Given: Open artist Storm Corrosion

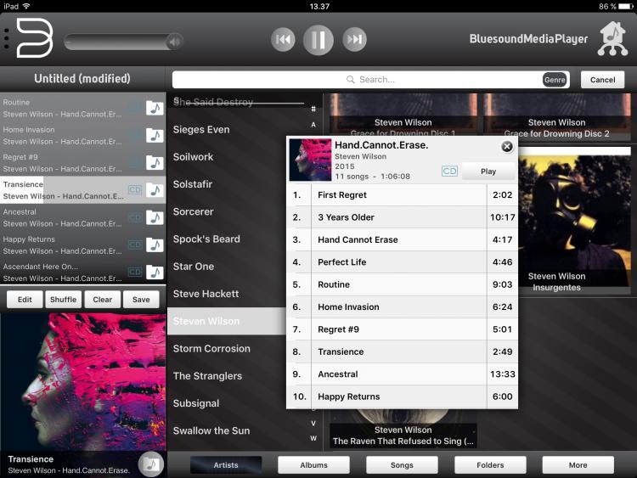Looking at the screenshot, I should click(x=211, y=348).
